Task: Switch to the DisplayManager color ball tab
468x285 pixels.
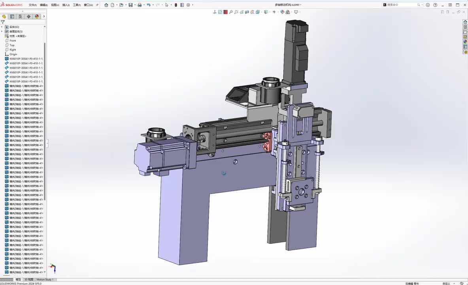Action: [37, 17]
